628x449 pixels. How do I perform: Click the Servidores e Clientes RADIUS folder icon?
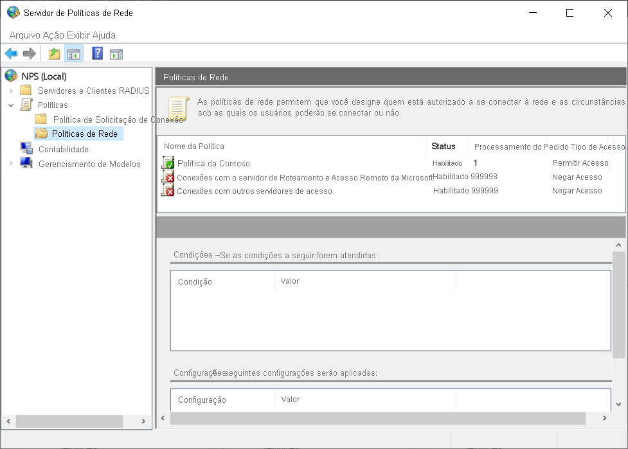coord(26,90)
